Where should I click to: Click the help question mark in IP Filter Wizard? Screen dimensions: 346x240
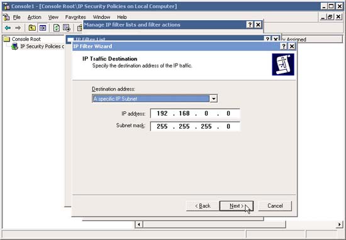pos(284,46)
